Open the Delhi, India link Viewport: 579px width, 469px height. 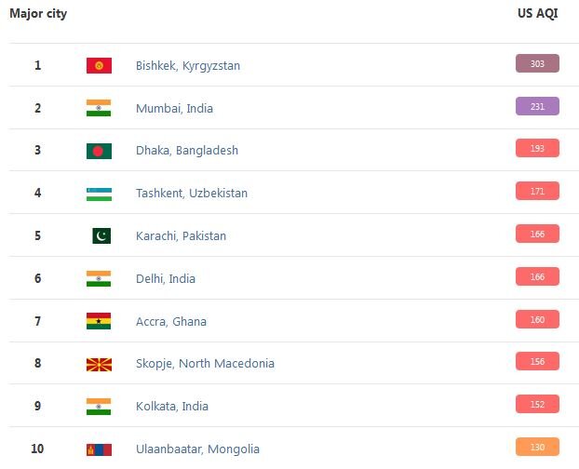click(x=166, y=279)
